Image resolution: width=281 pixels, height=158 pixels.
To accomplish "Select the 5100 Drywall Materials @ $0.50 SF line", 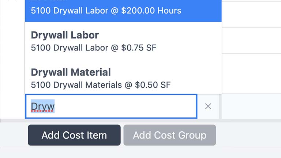I will coord(101,85).
